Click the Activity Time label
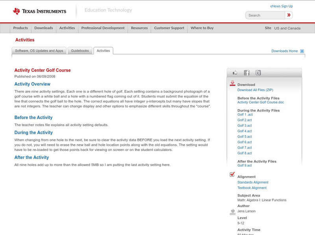This screenshot has width=315, height=235. coord(249,230)
